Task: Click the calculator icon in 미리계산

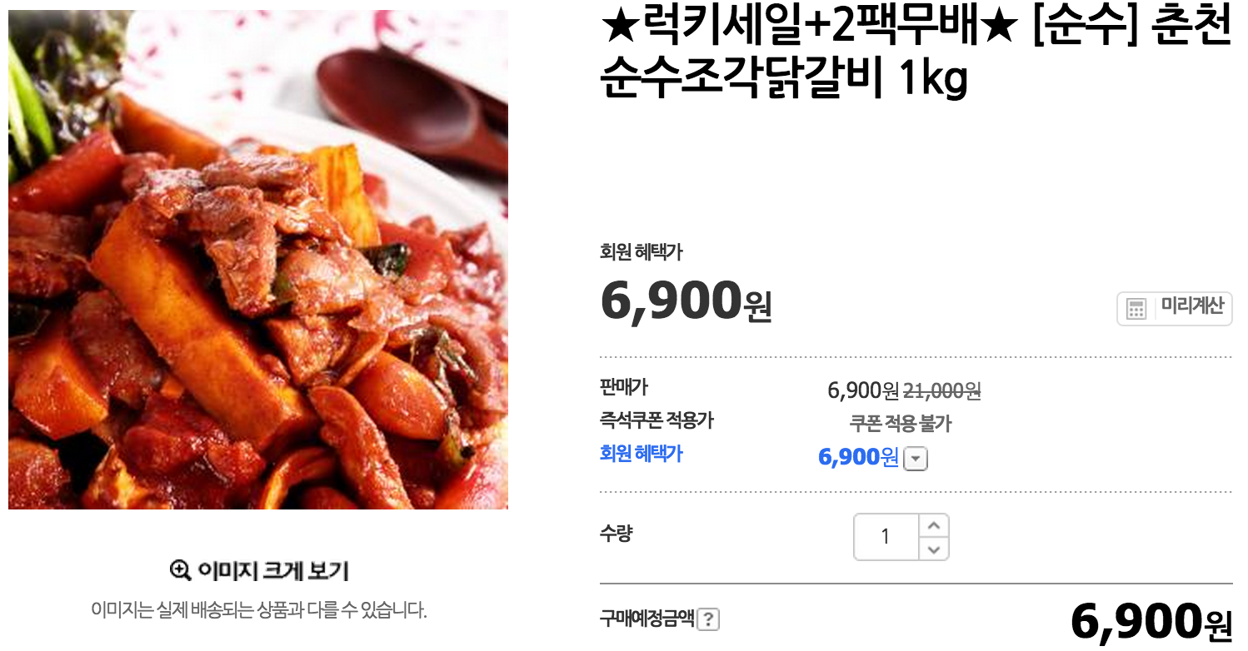Action: click(x=1136, y=309)
